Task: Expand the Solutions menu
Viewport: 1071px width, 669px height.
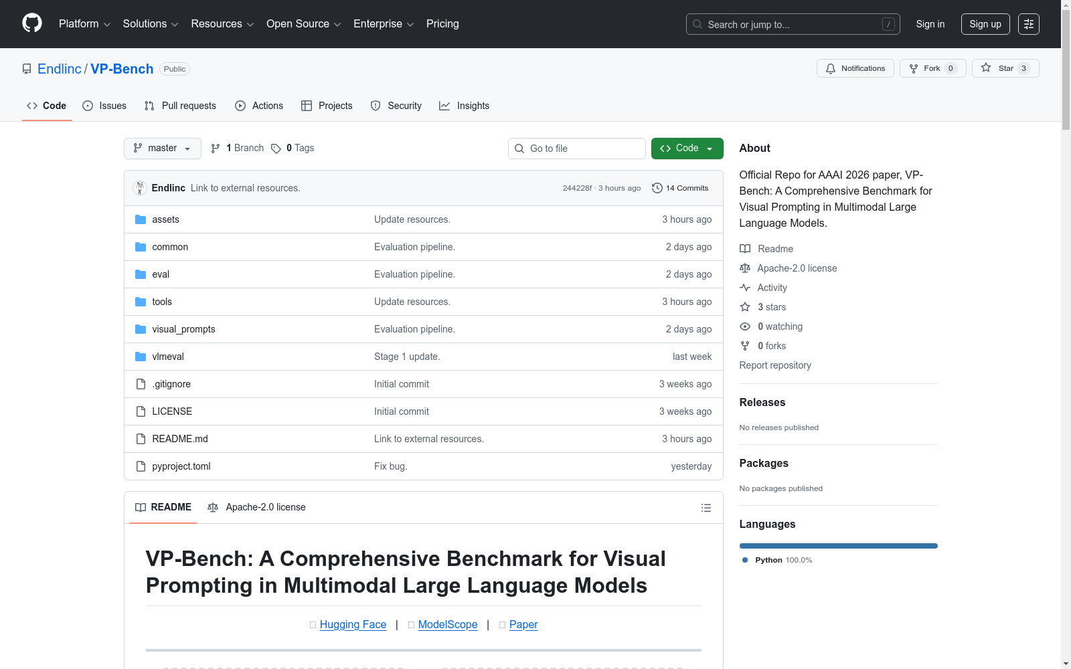Action: click(151, 24)
